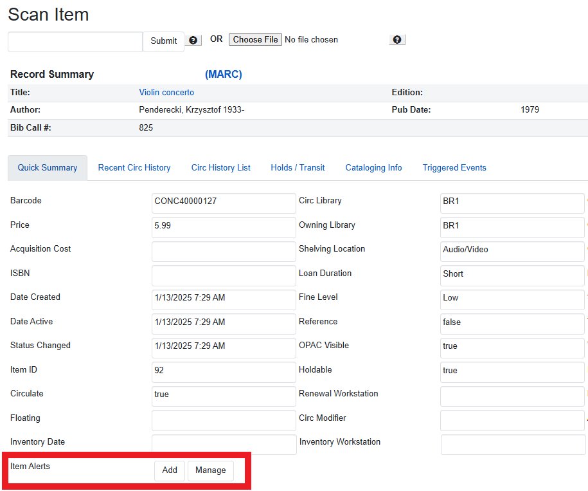This screenshot has width=588, height=491.
Task: Add a new item alert
Action: [169, 470]
